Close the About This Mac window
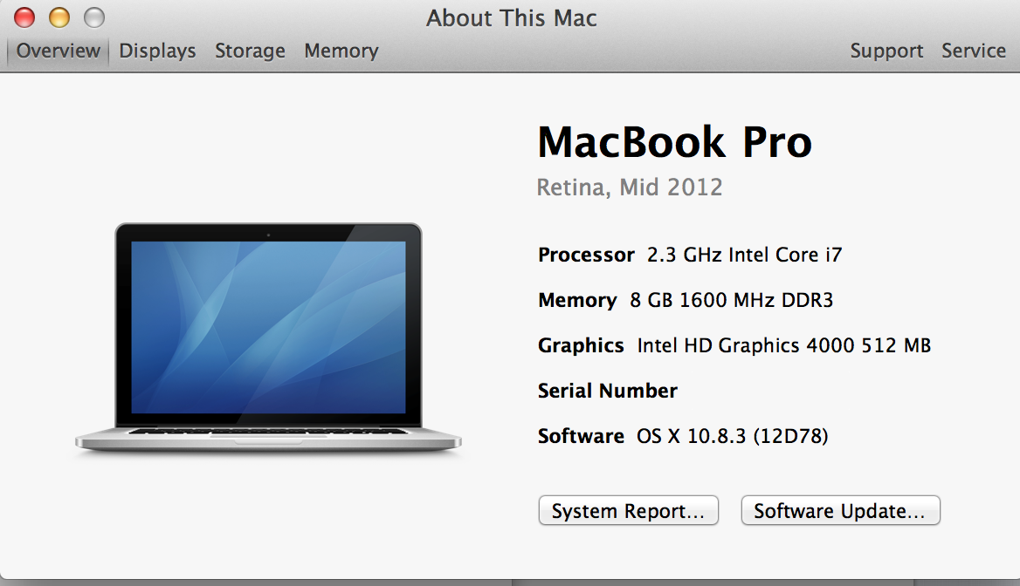1020x586 pixels. (24, 17)
